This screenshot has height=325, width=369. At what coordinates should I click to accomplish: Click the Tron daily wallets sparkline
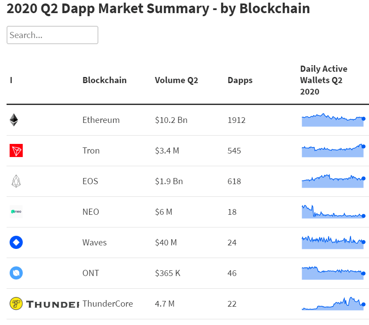click(332, 151)
